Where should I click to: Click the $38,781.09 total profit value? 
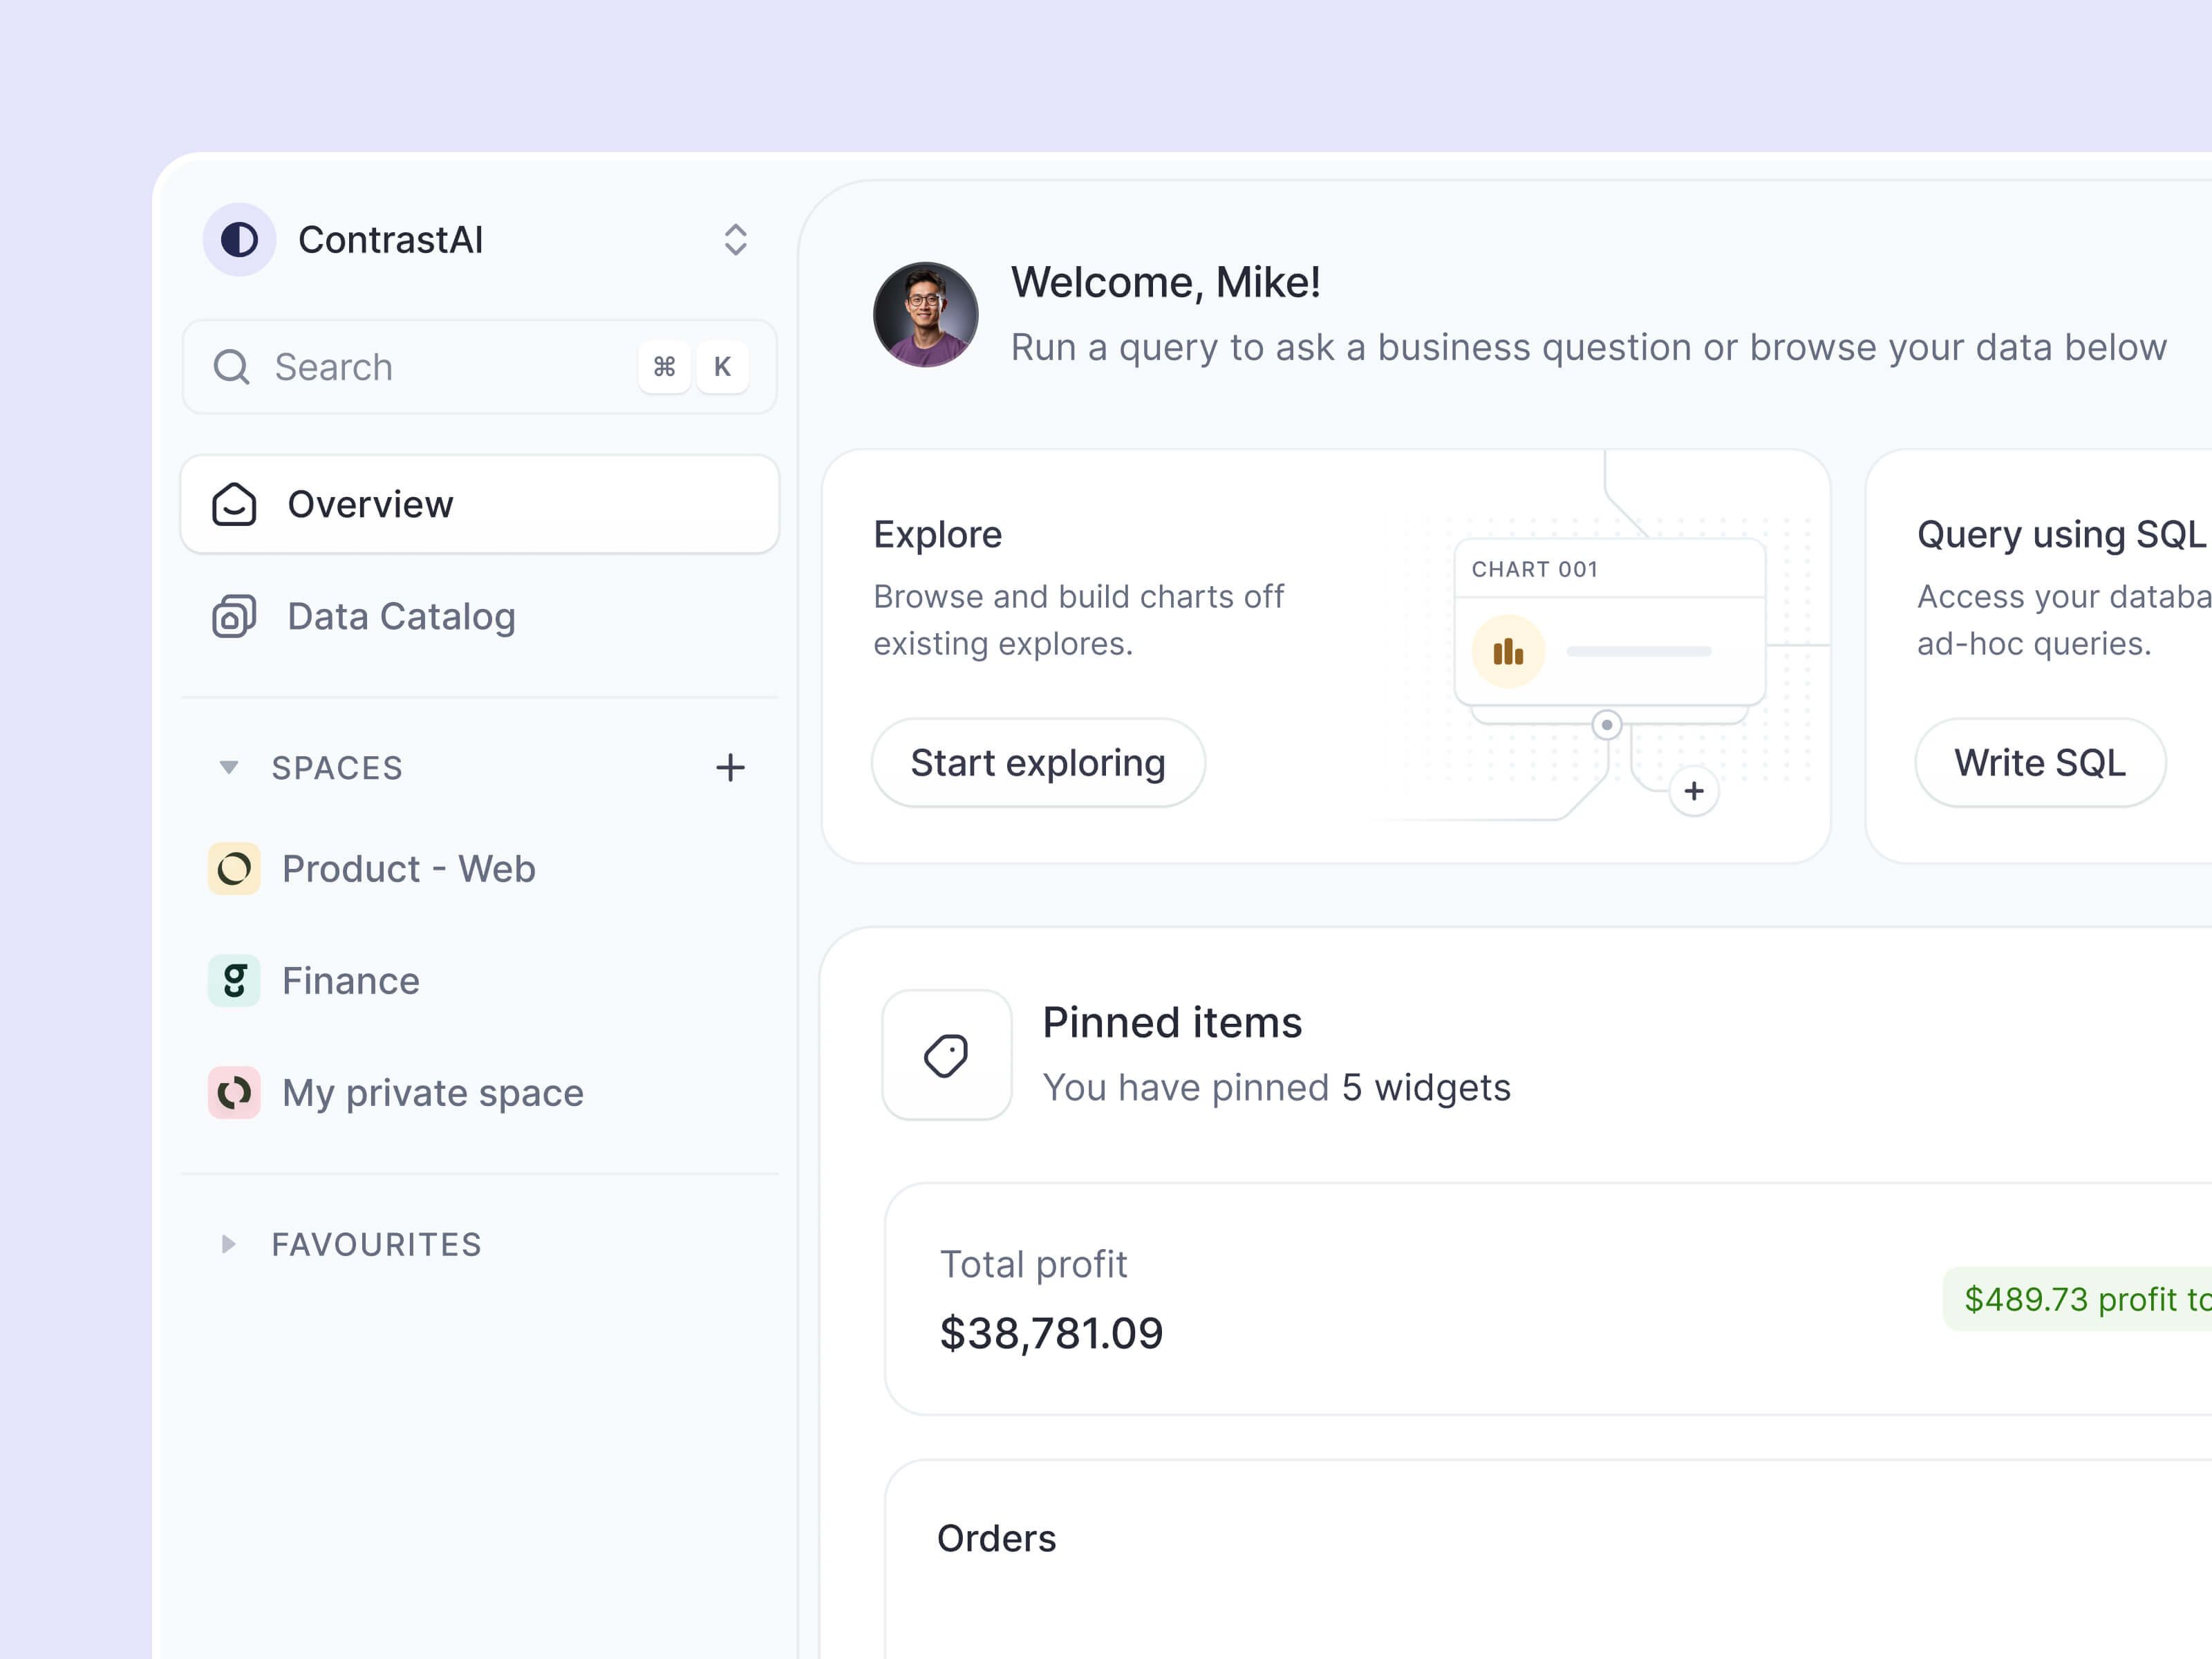click(1051, 1333)
